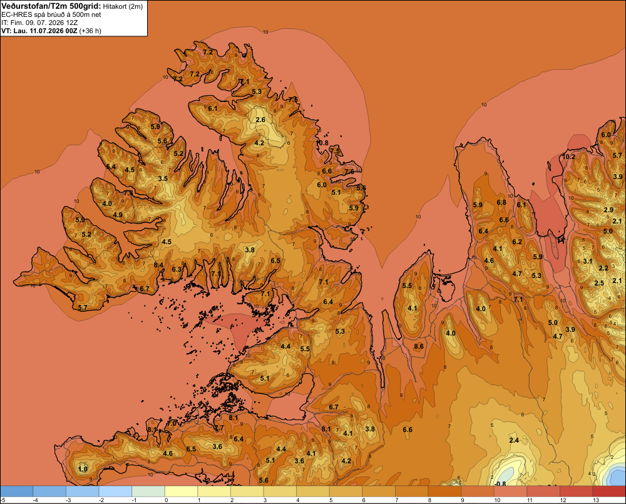
Task: Select the legend swatch between 9 and 10
Action: [x=478, y=491]
